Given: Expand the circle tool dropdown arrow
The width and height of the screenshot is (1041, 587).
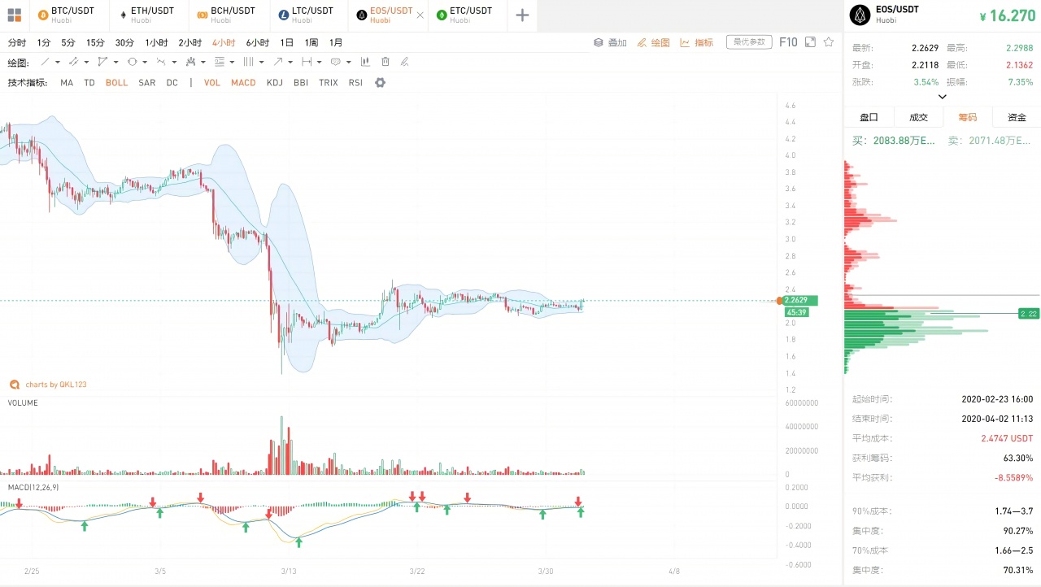Looking at the screenshot, I should click(x=145, y=63).
